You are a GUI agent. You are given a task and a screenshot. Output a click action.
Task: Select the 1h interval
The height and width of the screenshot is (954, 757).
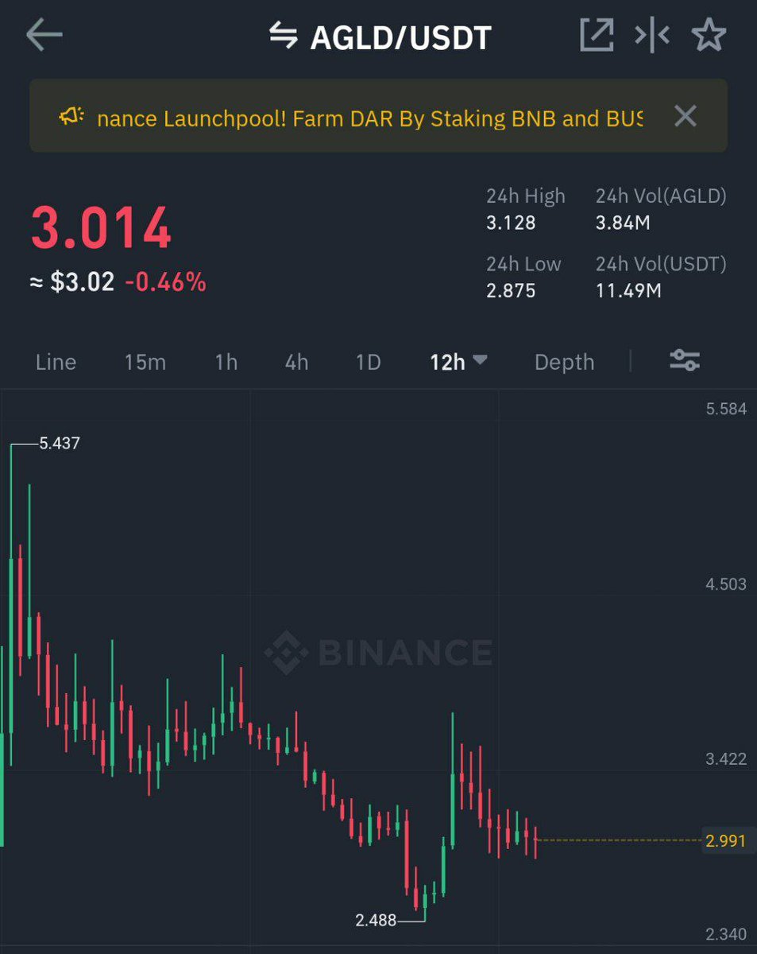click(226, 363)
